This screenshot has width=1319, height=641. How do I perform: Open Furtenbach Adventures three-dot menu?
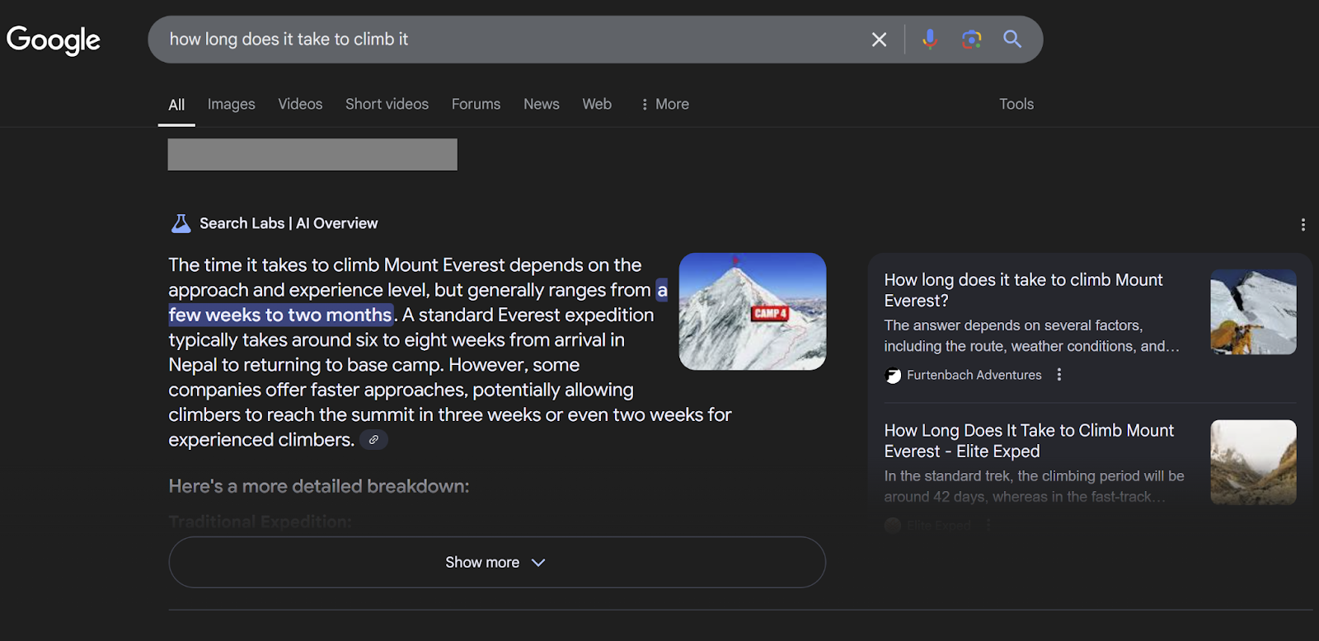(1059, 375)
